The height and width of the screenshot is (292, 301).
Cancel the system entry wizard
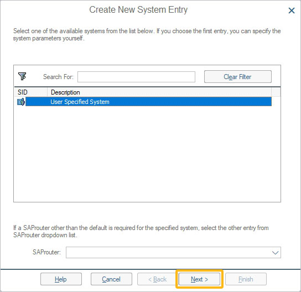pos(111,279)
